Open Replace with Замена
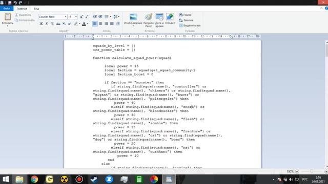 (x=186, y=20)
